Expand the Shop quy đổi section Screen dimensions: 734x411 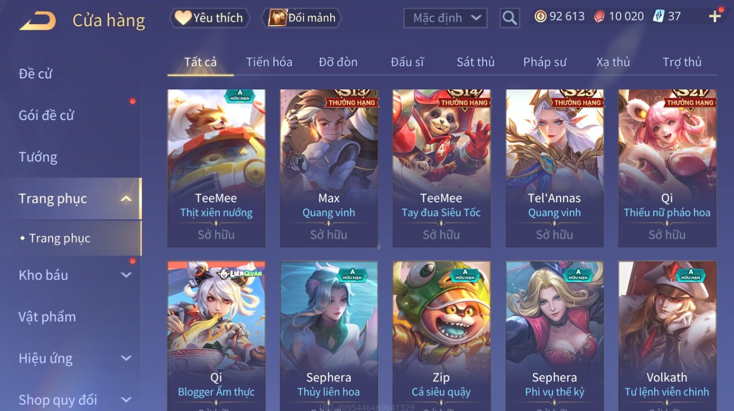[126, 400]
